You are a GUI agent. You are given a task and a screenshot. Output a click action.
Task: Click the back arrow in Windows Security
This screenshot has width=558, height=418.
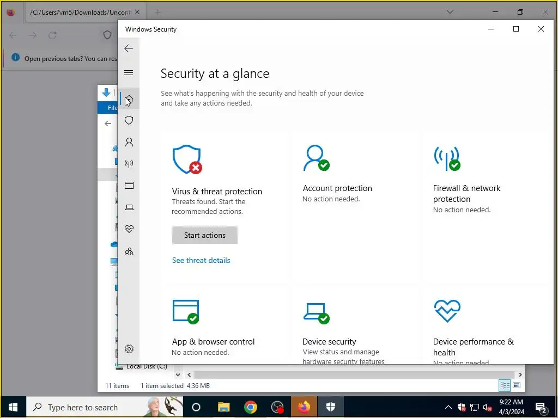point(129,48)
